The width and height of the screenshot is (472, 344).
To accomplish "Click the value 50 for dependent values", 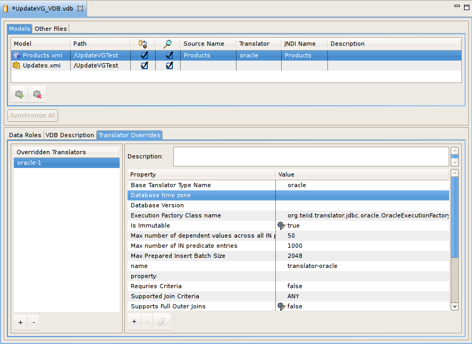I will point(291,236).
